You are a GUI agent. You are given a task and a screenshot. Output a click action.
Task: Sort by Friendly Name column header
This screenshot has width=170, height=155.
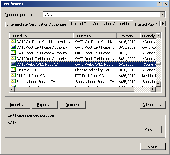pyautogui.click(x=148, y=36)
